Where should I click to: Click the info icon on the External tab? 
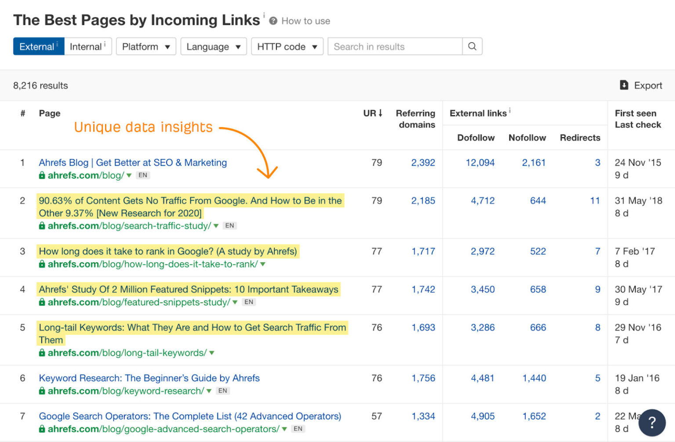[57, 44]
